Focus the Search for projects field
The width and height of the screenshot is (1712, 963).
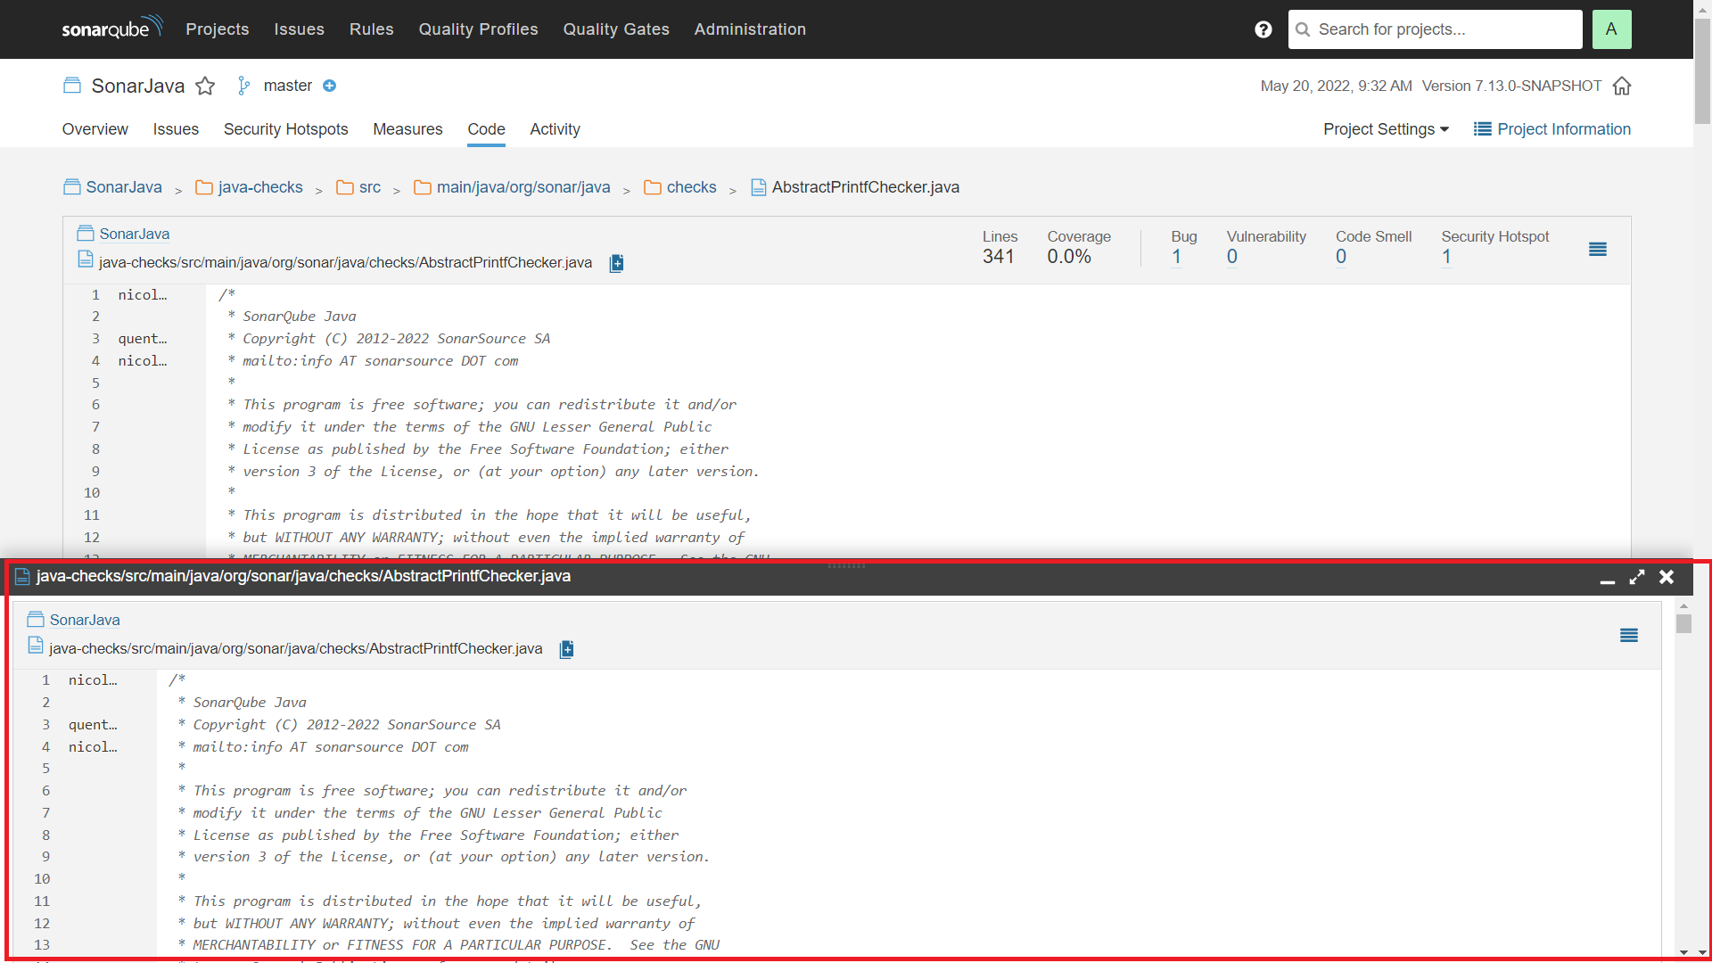point(1436,29)
